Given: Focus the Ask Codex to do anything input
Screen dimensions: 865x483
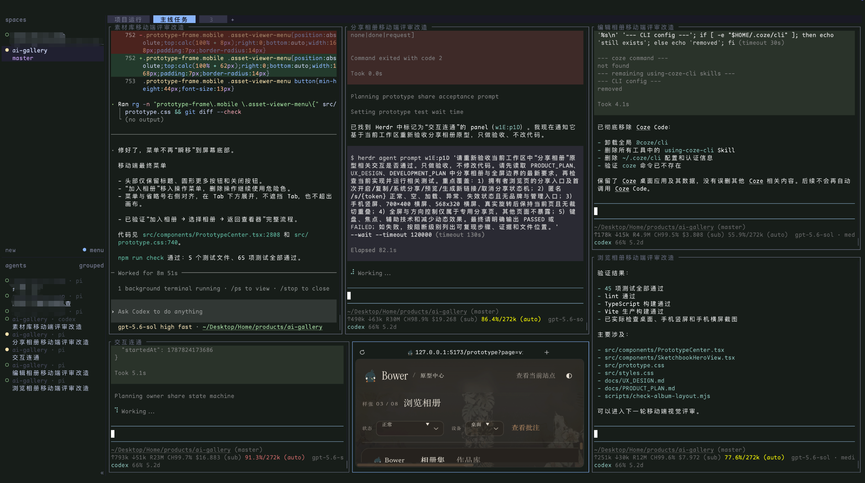Looking at the screenshot, I should point(224,311).
